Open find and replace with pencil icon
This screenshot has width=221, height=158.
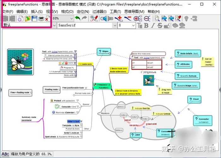178,18
